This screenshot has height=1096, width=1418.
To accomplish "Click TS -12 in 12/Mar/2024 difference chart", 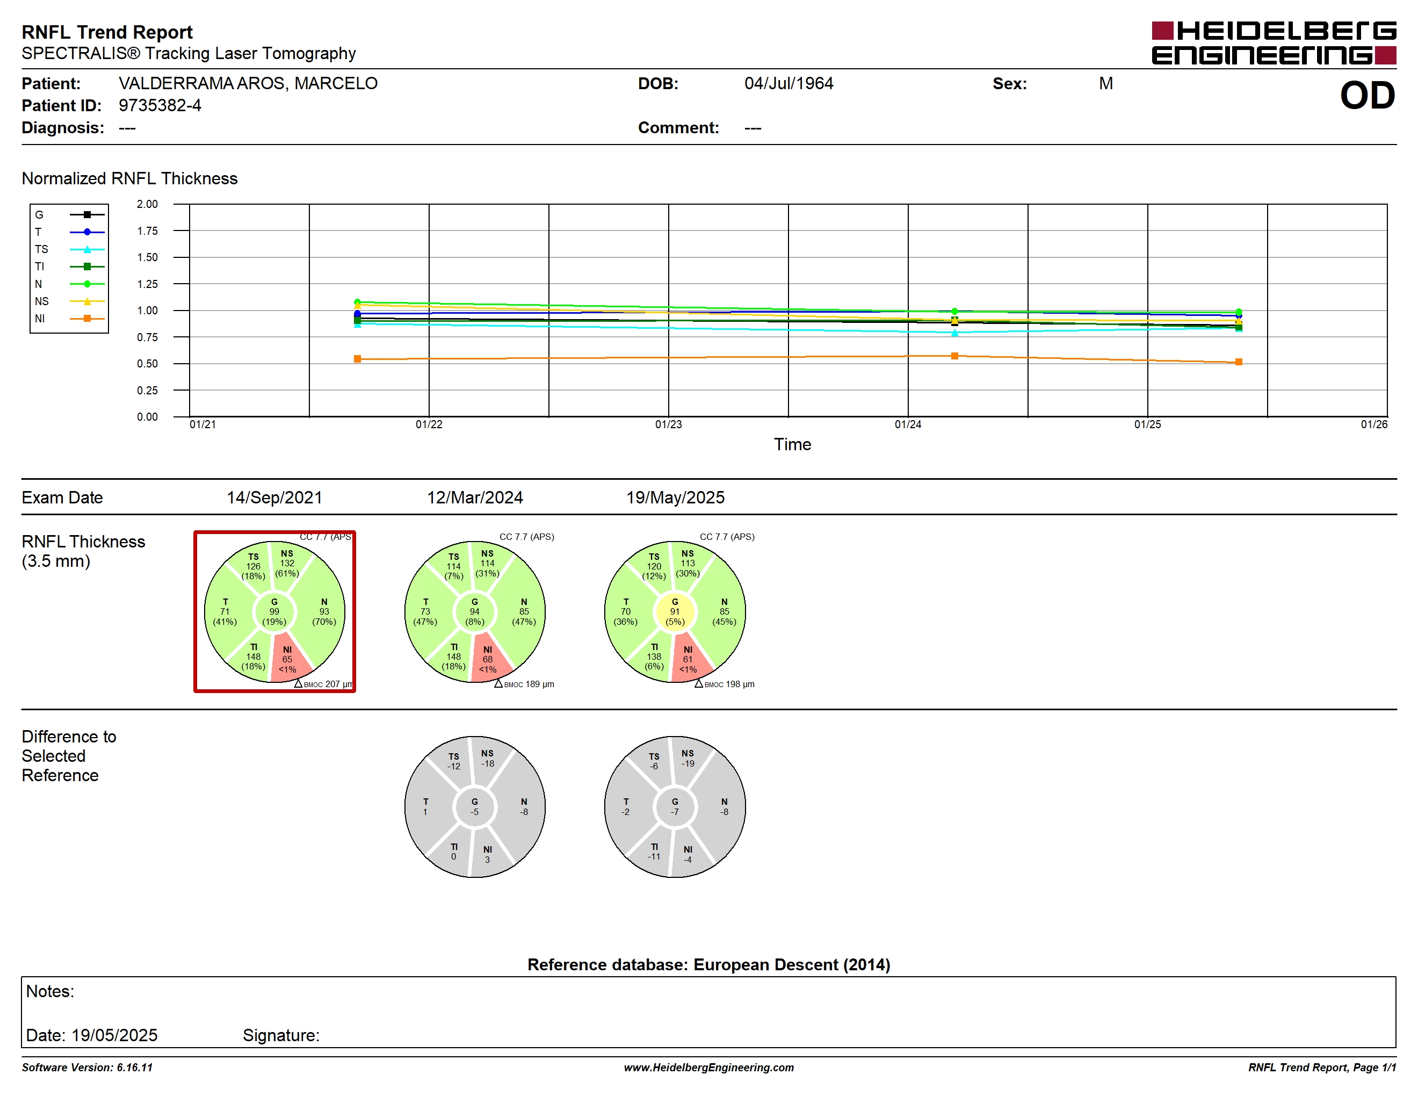I will point(454,761).
